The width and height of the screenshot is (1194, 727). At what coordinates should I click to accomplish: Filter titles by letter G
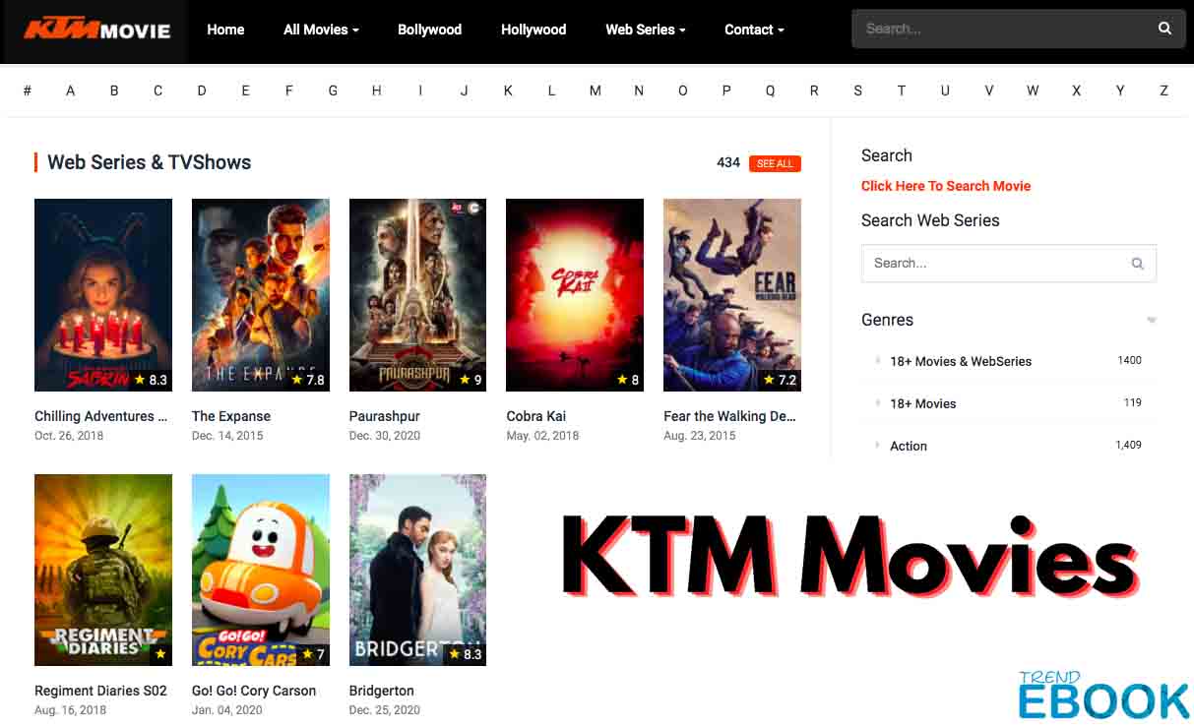click(x=333, y=91)
